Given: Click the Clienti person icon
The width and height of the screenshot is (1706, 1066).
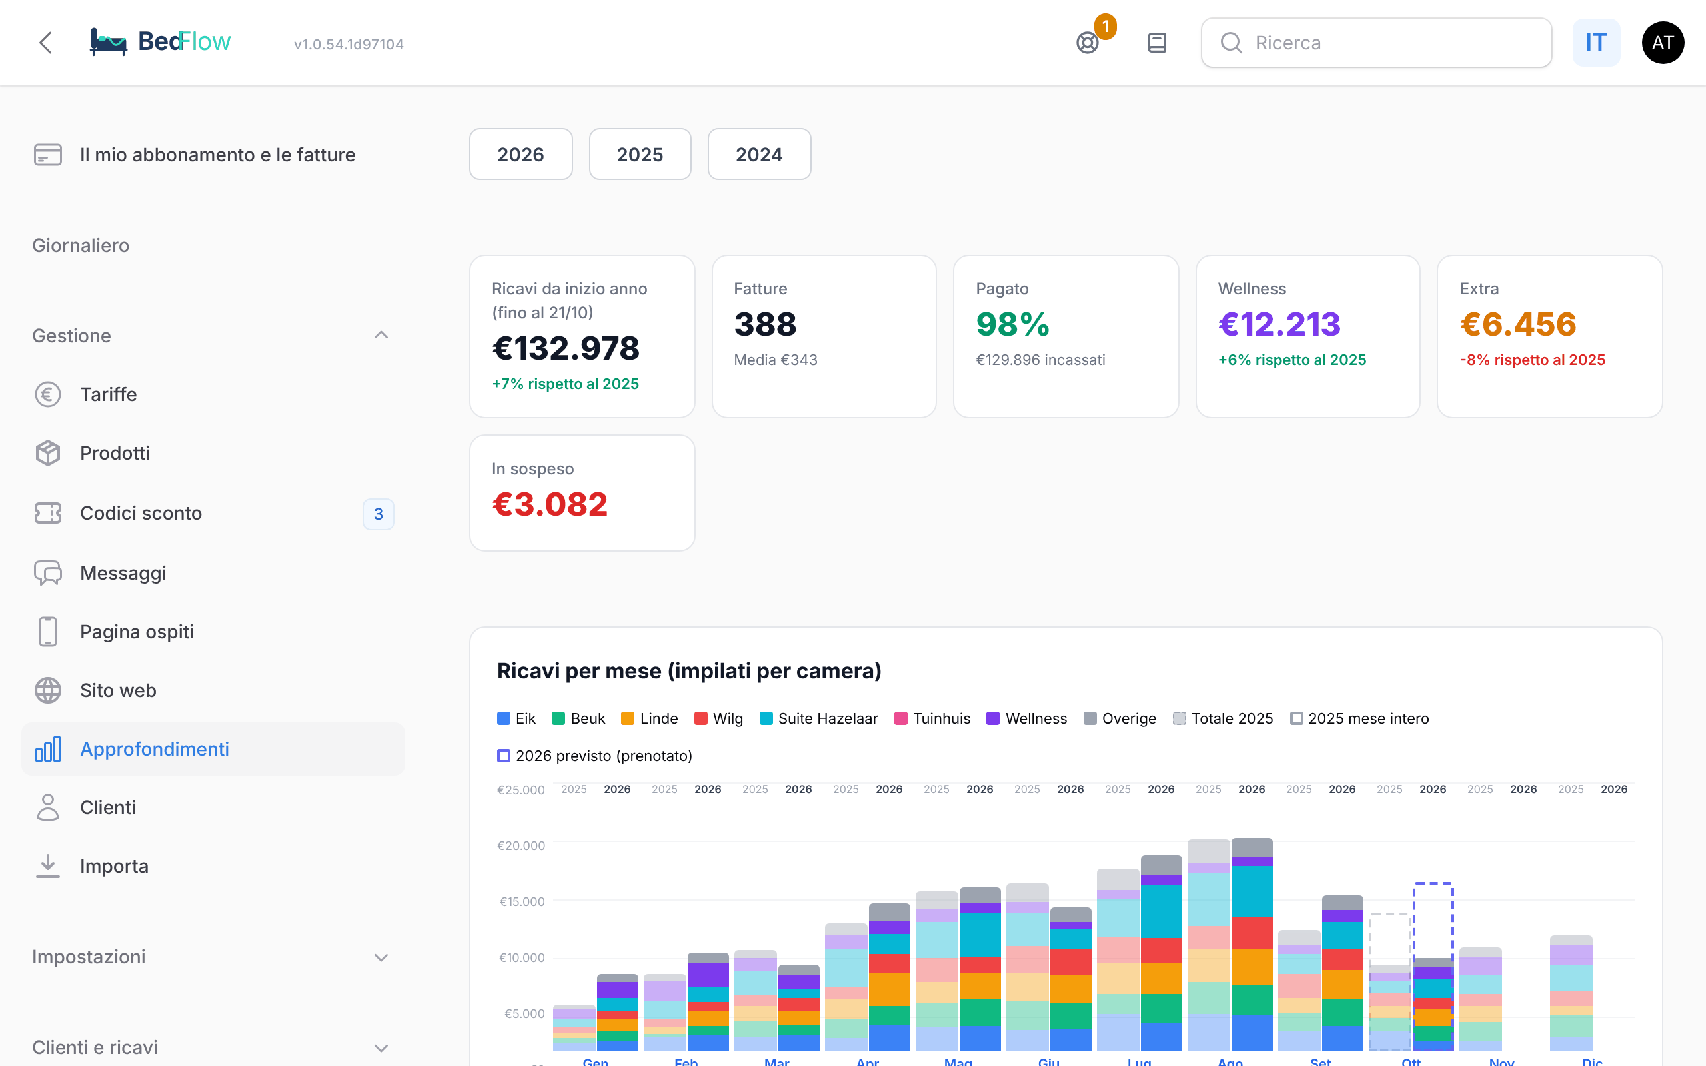Looking at the screenshot, I should tap(48, 807).
